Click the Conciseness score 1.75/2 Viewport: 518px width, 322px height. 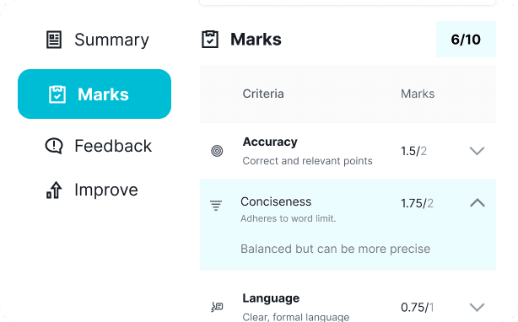click(417, 203)
